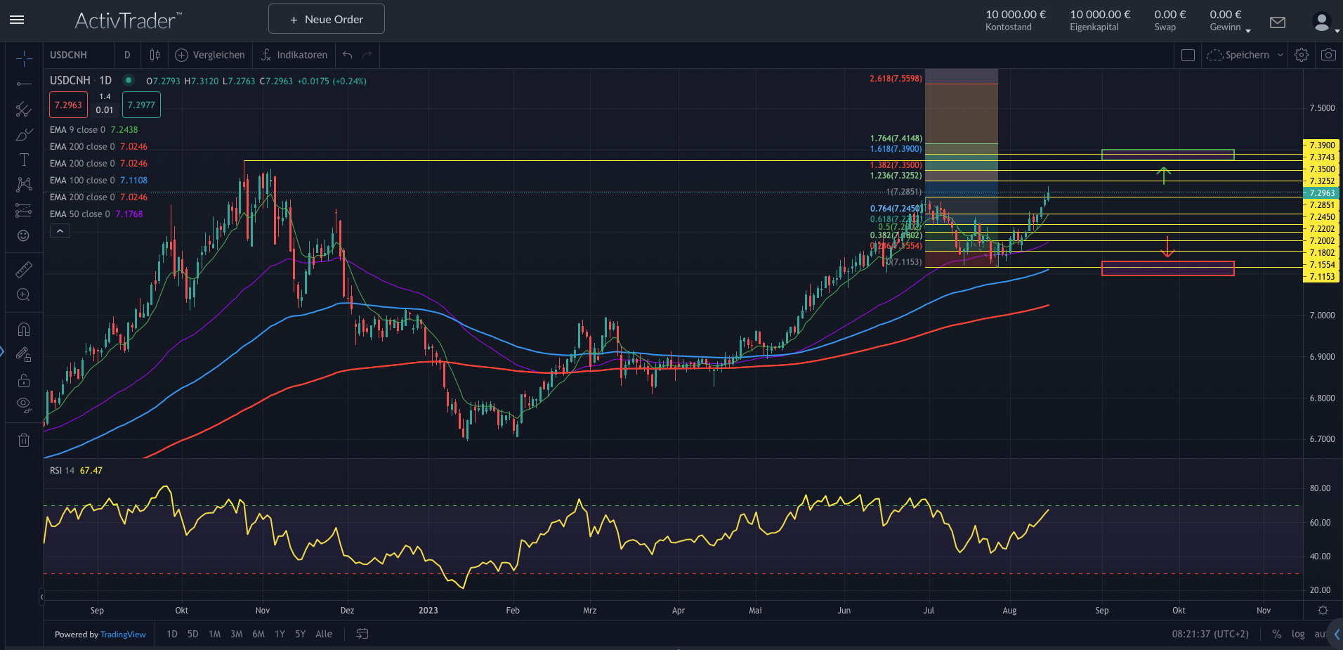Open the text annotation tool
1343x650 pixels.
click(24, 160)
